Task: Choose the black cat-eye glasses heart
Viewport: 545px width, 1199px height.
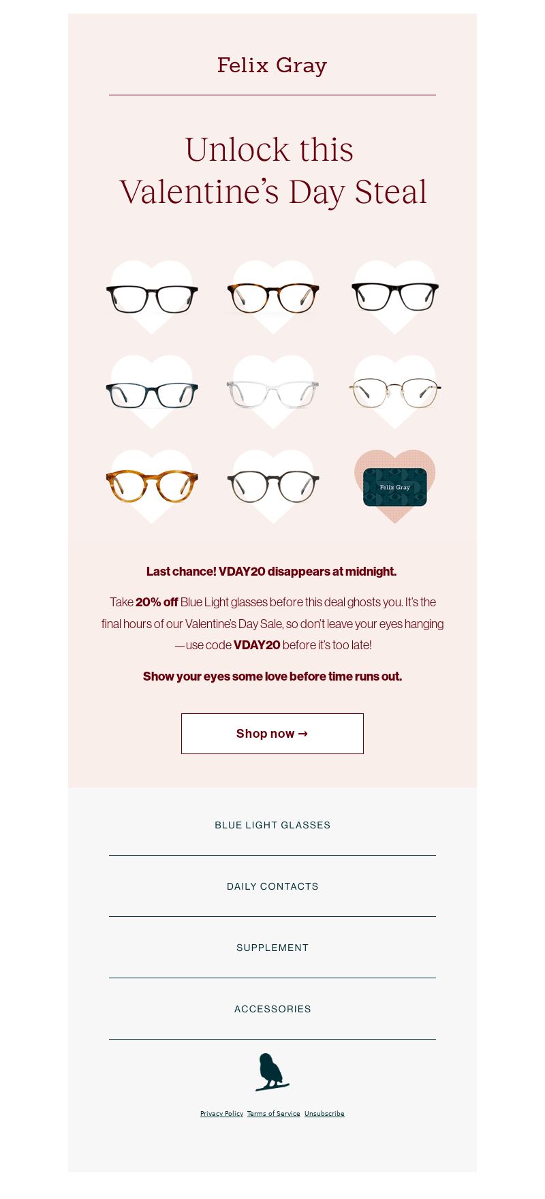Action: pyautogui.click(x=394, y=297)
